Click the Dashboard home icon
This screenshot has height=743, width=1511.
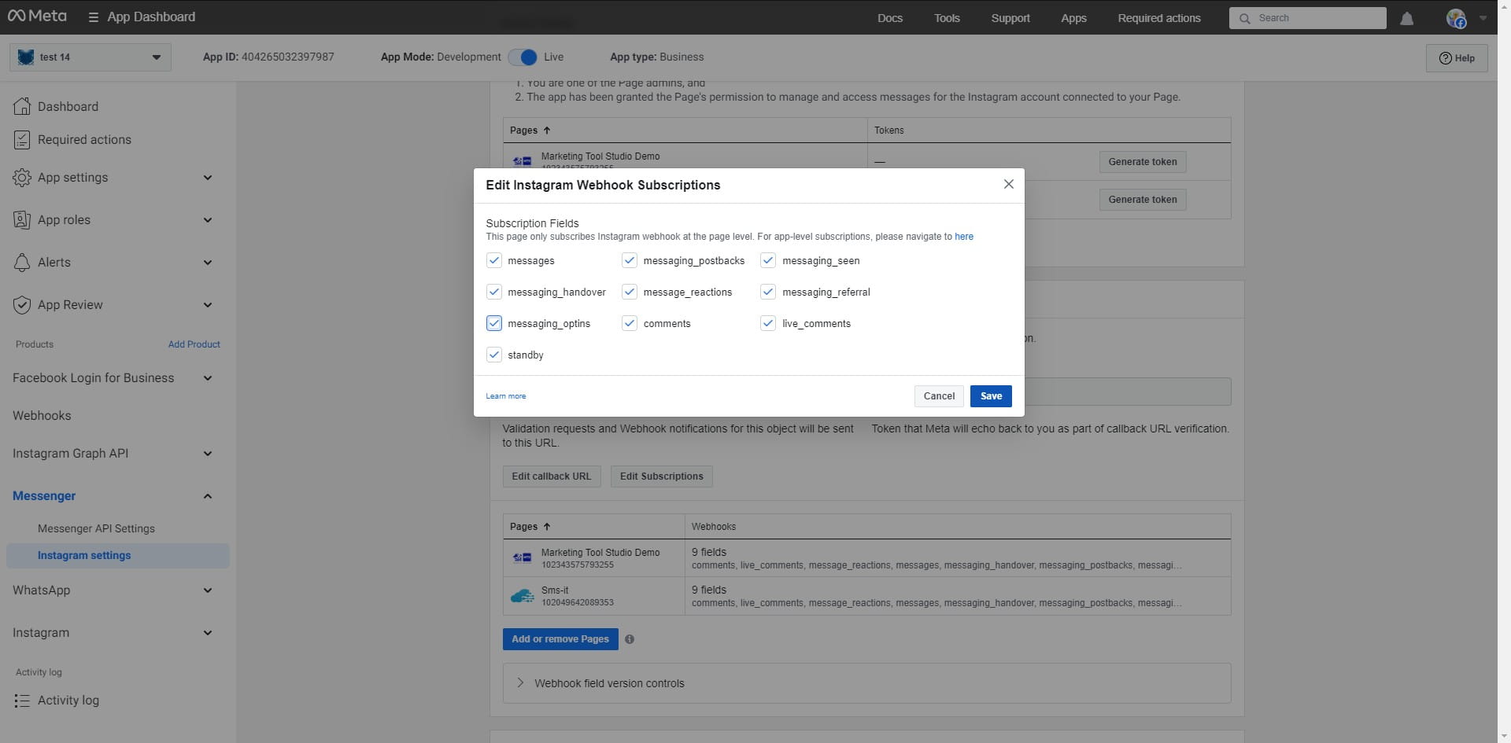click(x=22, y=106)
